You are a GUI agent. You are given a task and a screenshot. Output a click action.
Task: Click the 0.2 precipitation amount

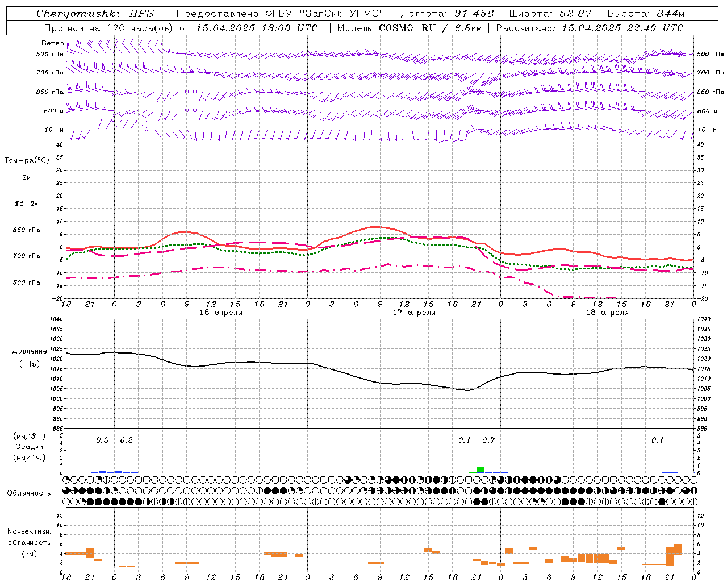[x=126, y=440]
